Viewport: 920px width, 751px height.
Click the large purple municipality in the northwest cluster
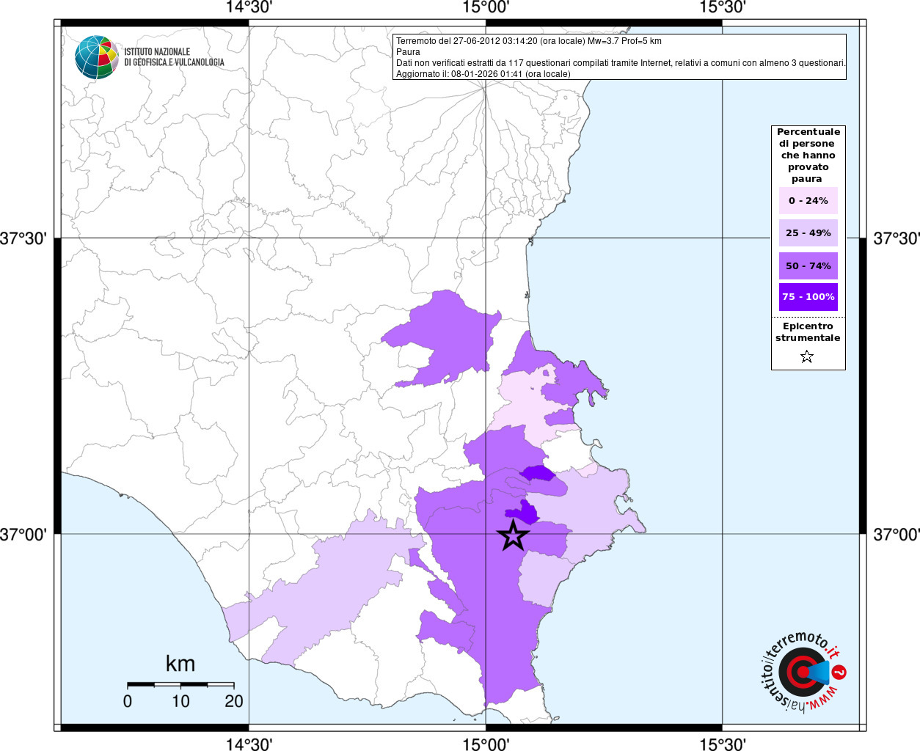pos(448,337)
